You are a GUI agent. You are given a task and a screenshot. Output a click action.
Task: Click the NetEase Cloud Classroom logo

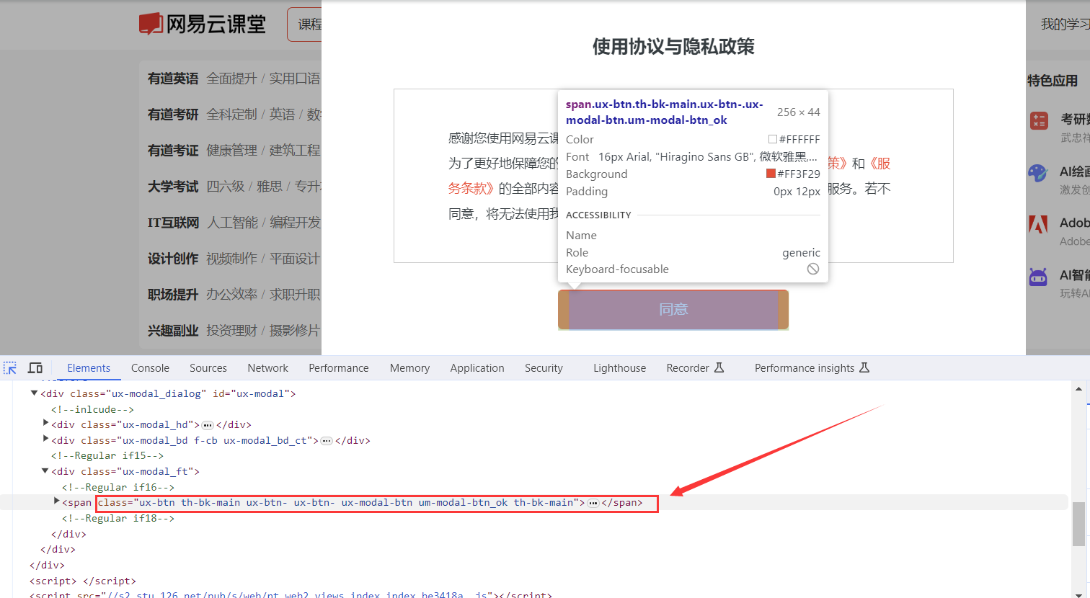(203, 24)
